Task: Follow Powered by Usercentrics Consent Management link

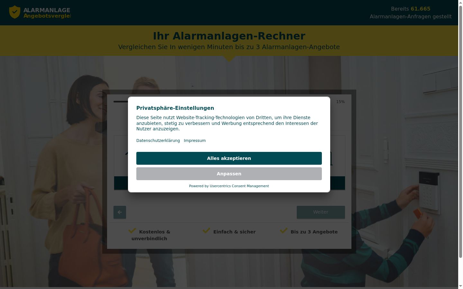Action: [229, 186]
